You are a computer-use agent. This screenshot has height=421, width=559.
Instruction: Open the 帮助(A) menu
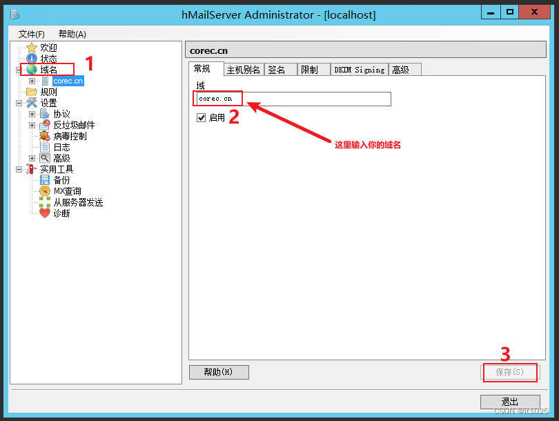tap(72, 35)
